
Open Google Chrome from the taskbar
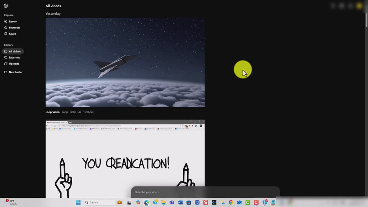pos(231,202)
